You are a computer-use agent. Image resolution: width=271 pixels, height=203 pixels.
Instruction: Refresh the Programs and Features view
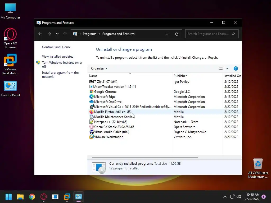[x=177, y=34]
